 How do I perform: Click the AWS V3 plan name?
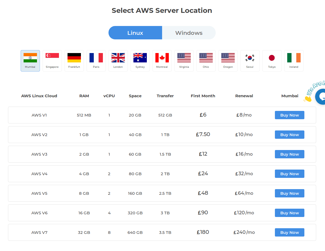(x=39, y=154)
